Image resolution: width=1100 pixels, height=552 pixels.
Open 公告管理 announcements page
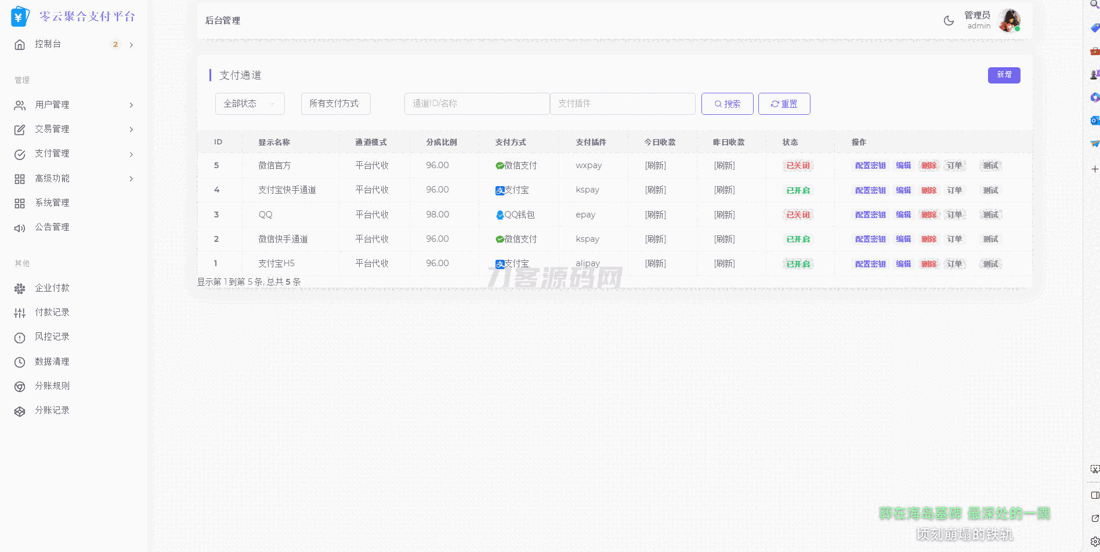52,227
